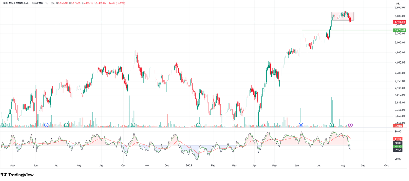The image size is (409, 181).
Task: Click the earnings marker at early May 2024
Action: (x=4, y=125)
